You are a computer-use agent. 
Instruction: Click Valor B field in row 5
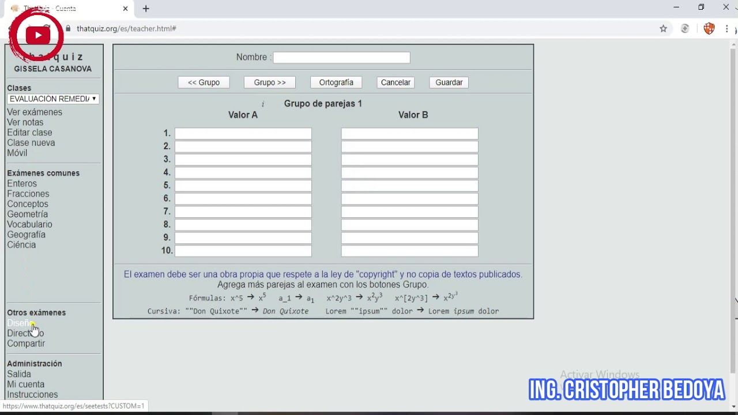409,186
